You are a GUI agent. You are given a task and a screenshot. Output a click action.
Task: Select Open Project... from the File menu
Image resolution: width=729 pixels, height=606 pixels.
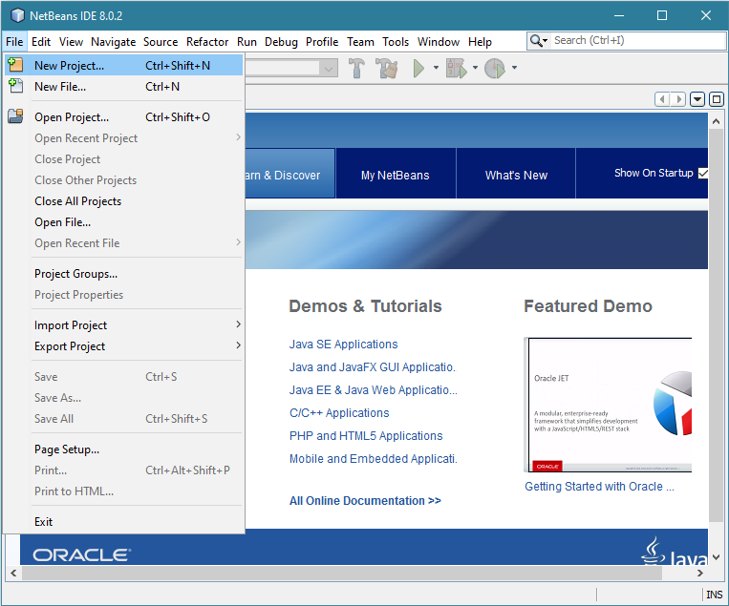tap(123, 117)
